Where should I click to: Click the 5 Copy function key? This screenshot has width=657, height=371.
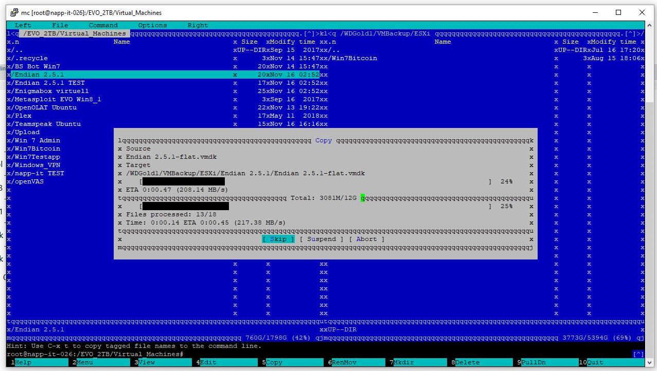click(x=292, y=362)
